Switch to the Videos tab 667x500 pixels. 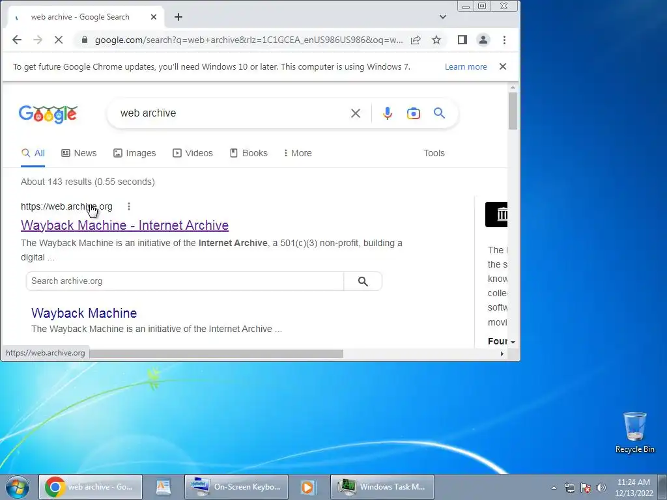coord(193,153)
